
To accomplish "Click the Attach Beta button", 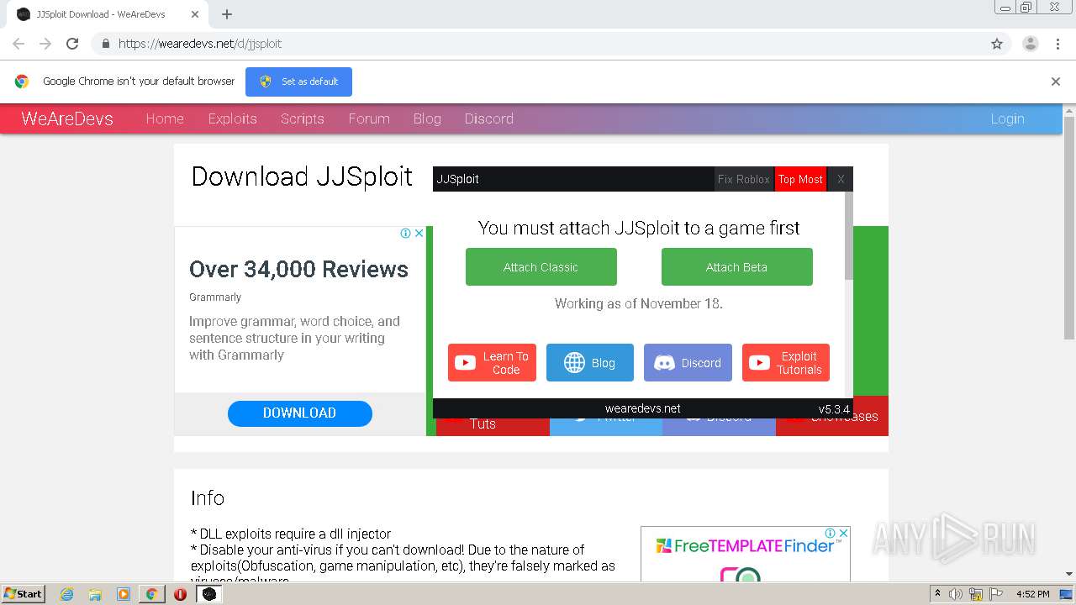I will coord(737,267).
